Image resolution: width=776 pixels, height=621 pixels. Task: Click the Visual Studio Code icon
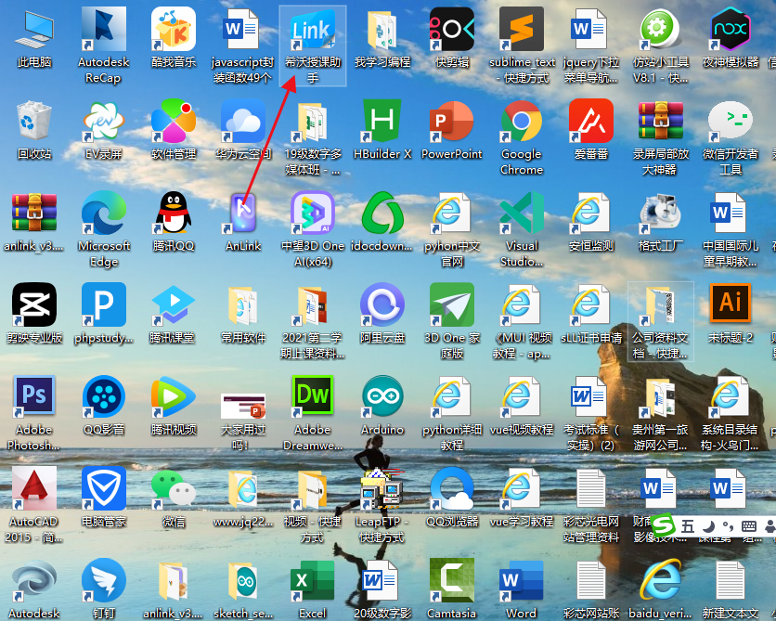[x=521, y=213]
